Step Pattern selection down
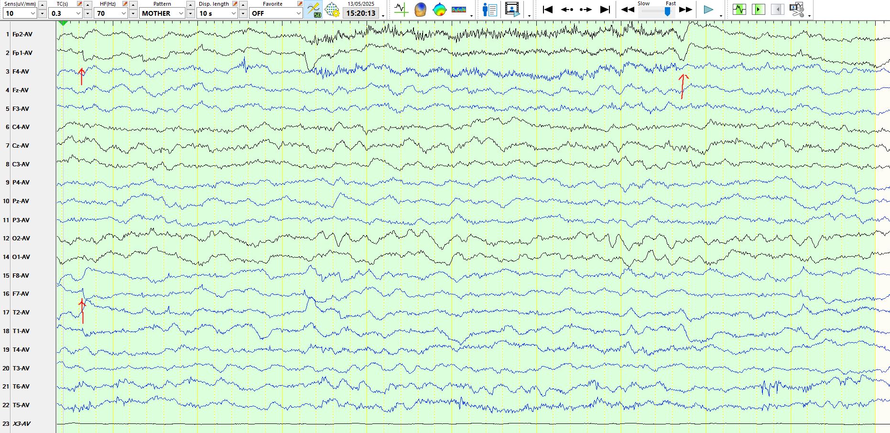 coord(191,14)
